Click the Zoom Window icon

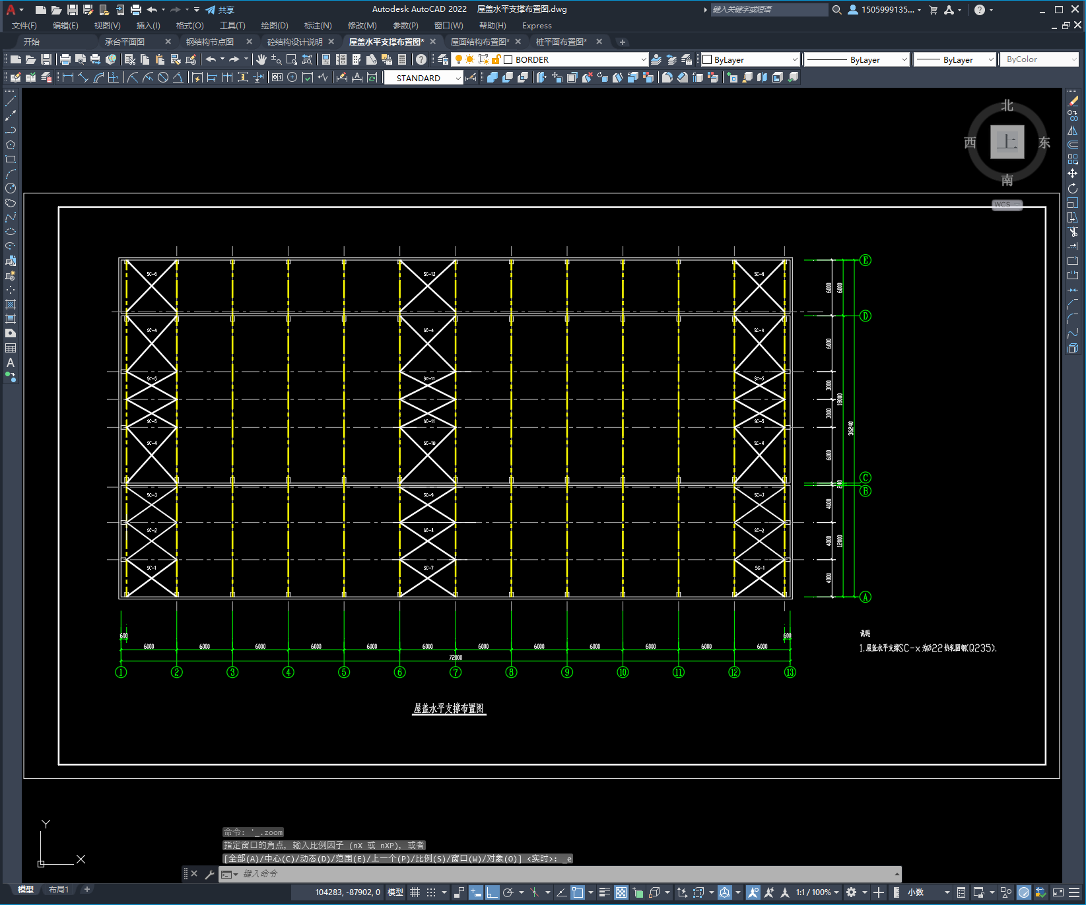click(292, 59)
